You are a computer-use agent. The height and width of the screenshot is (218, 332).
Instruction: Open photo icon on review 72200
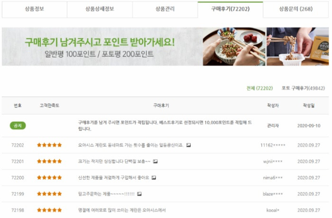154,178
